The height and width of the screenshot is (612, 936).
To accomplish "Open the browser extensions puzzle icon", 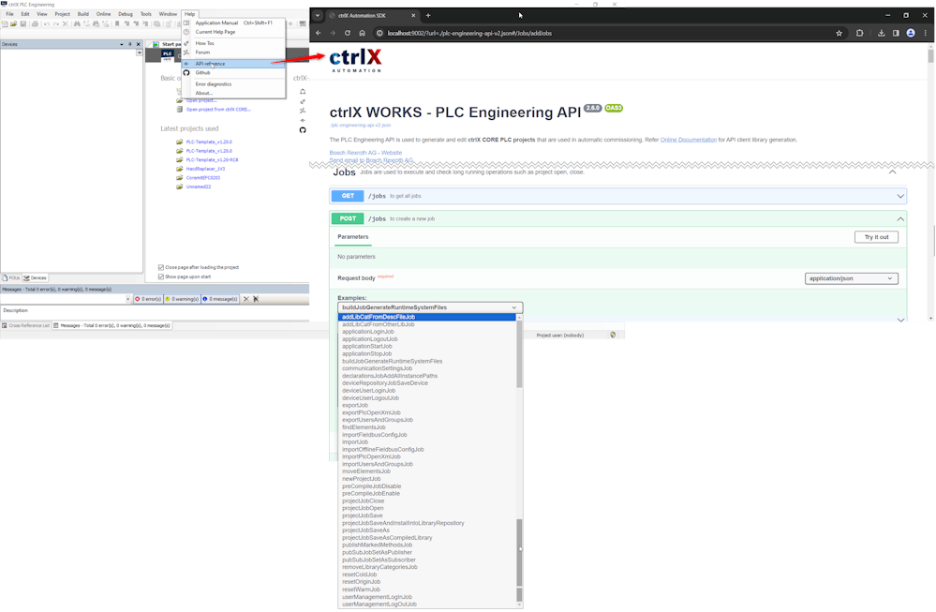I will (859, 33).
